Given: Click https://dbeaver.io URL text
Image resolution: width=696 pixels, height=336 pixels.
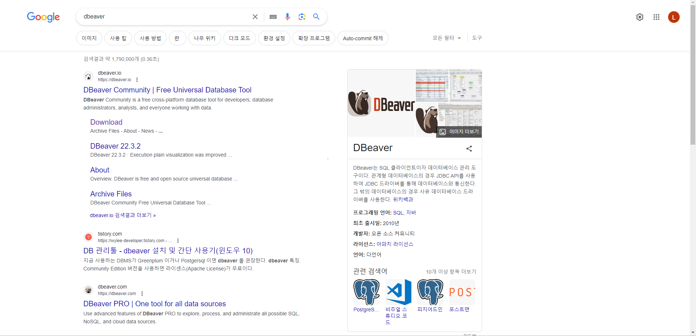Looking at the screenshot, I should click(x=114, y=80).
